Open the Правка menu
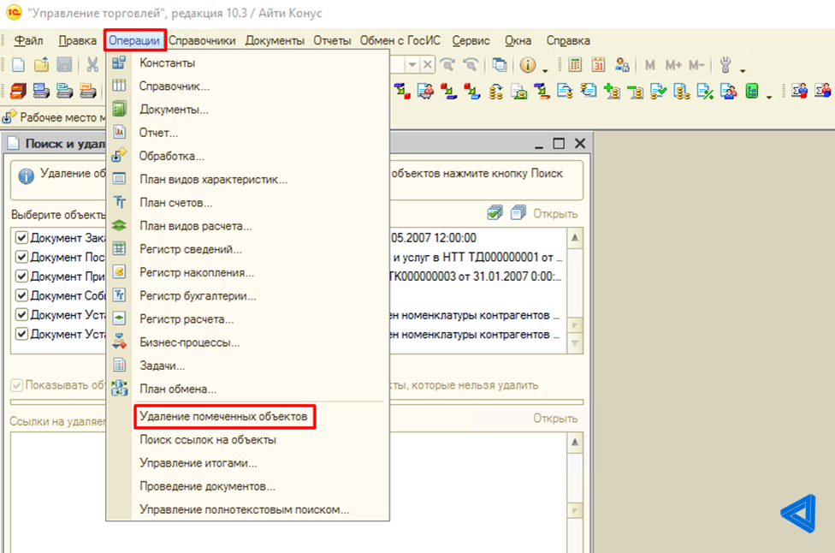835x553 pixels. (x=77, y=40)
